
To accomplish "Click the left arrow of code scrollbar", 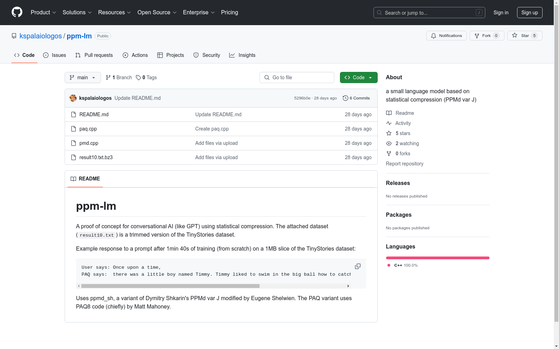I will tap(79, 286).
